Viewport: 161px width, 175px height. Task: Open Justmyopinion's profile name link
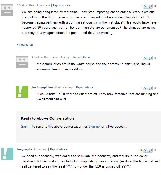point(42,87)
